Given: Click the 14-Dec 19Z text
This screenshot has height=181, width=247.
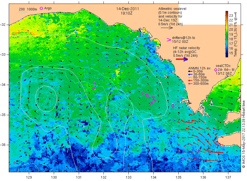Looking at the screenshot, I should click(x=168, y=20).
